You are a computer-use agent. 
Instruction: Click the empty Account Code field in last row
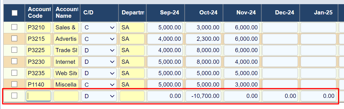coord(39,96)
